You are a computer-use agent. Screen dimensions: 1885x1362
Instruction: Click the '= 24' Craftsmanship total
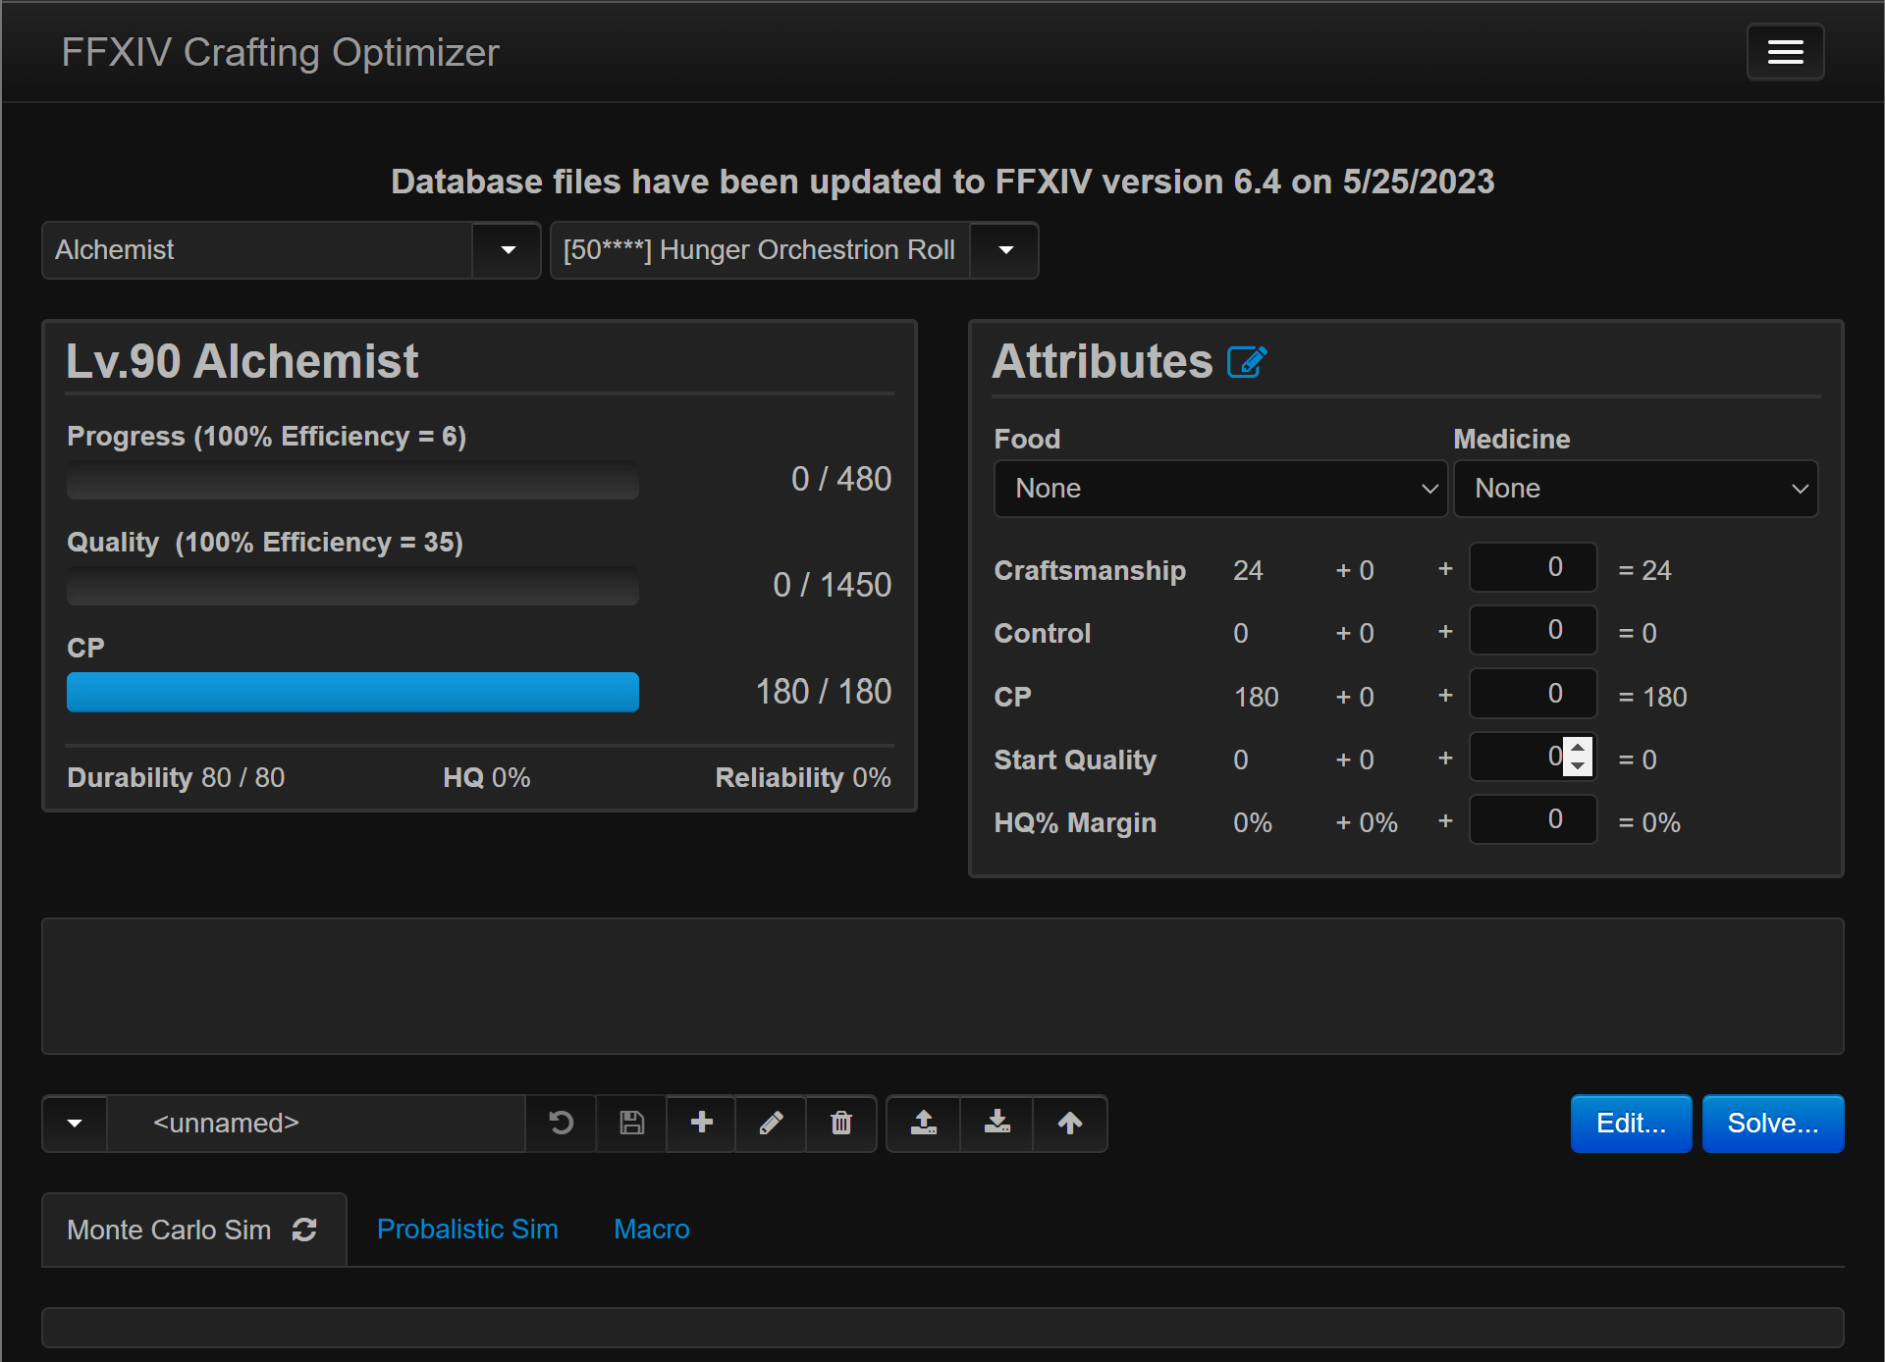point(1644,570)
